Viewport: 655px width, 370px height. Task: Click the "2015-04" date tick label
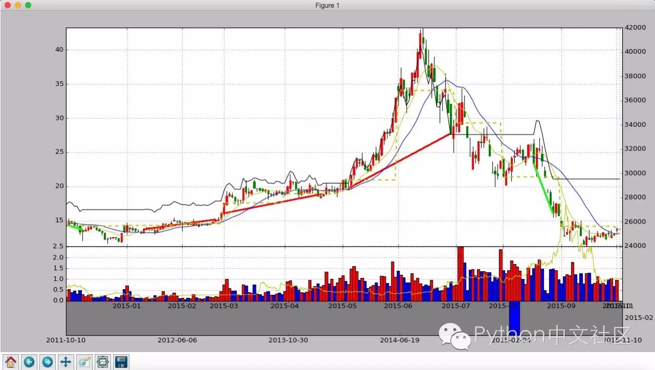click(285, 306)
